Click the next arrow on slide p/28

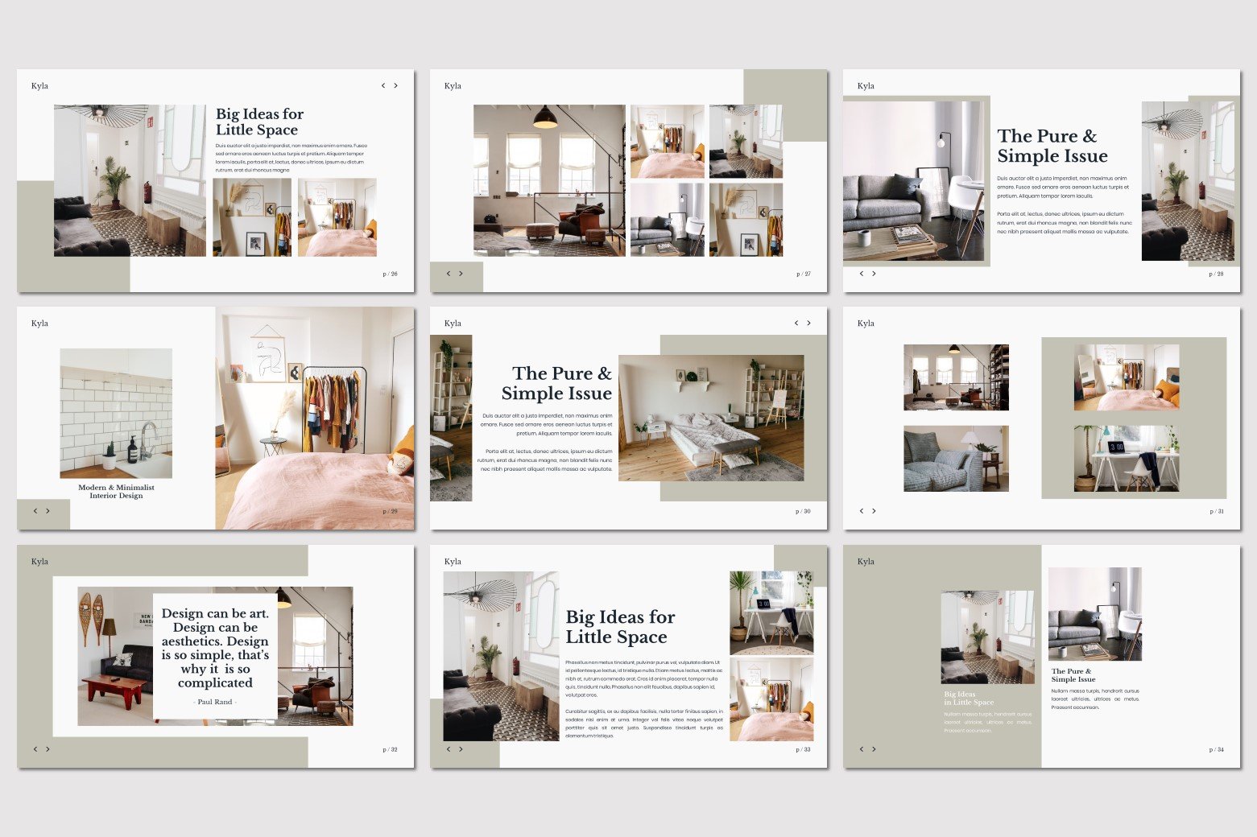pos(874,274)
